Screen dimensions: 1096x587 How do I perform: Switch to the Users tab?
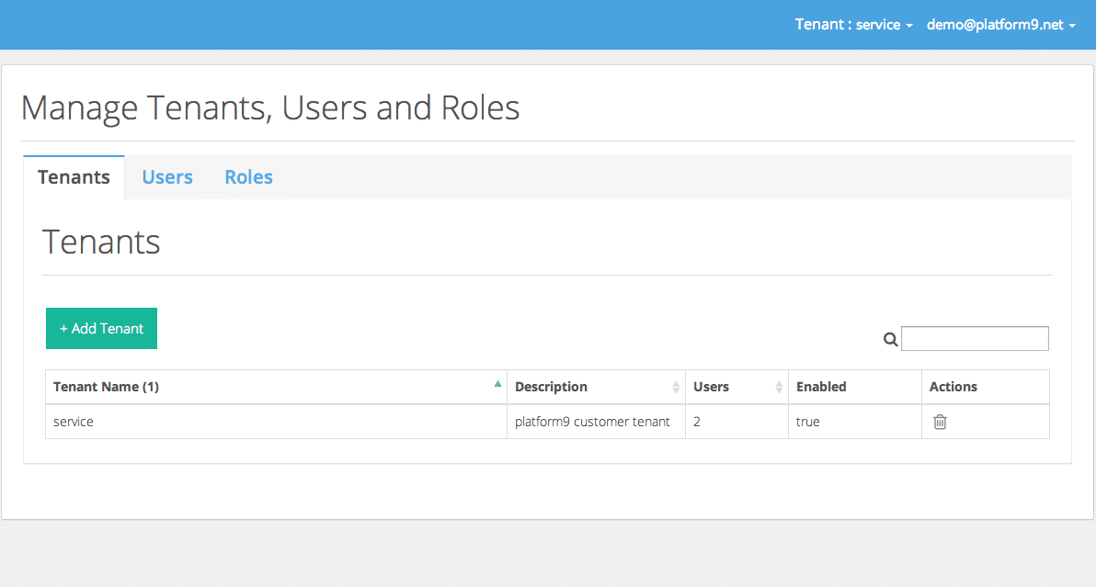167,177
